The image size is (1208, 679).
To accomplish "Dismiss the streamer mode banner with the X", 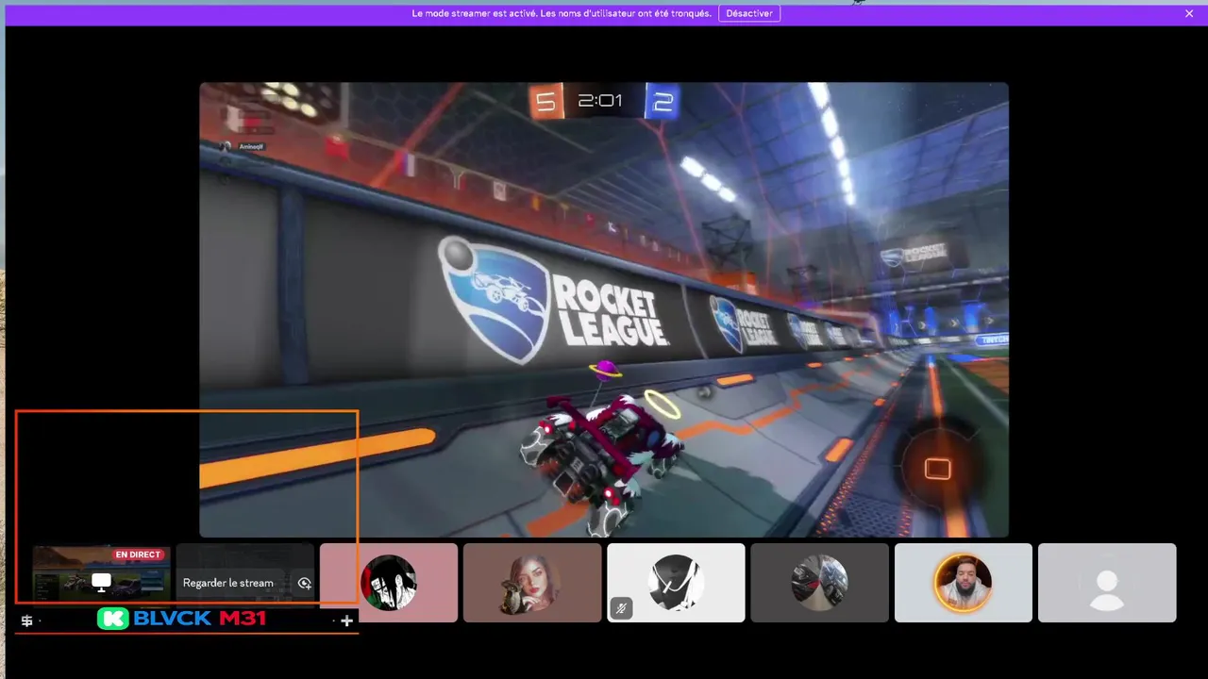I will 1189,13.
